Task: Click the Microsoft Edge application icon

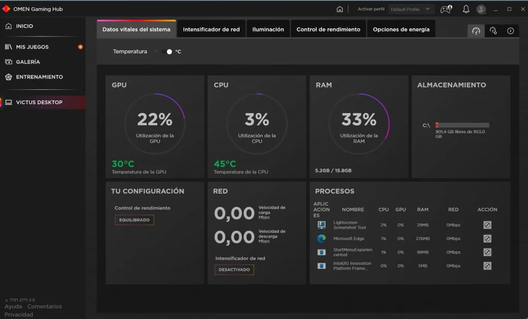Action: (322, 239)
